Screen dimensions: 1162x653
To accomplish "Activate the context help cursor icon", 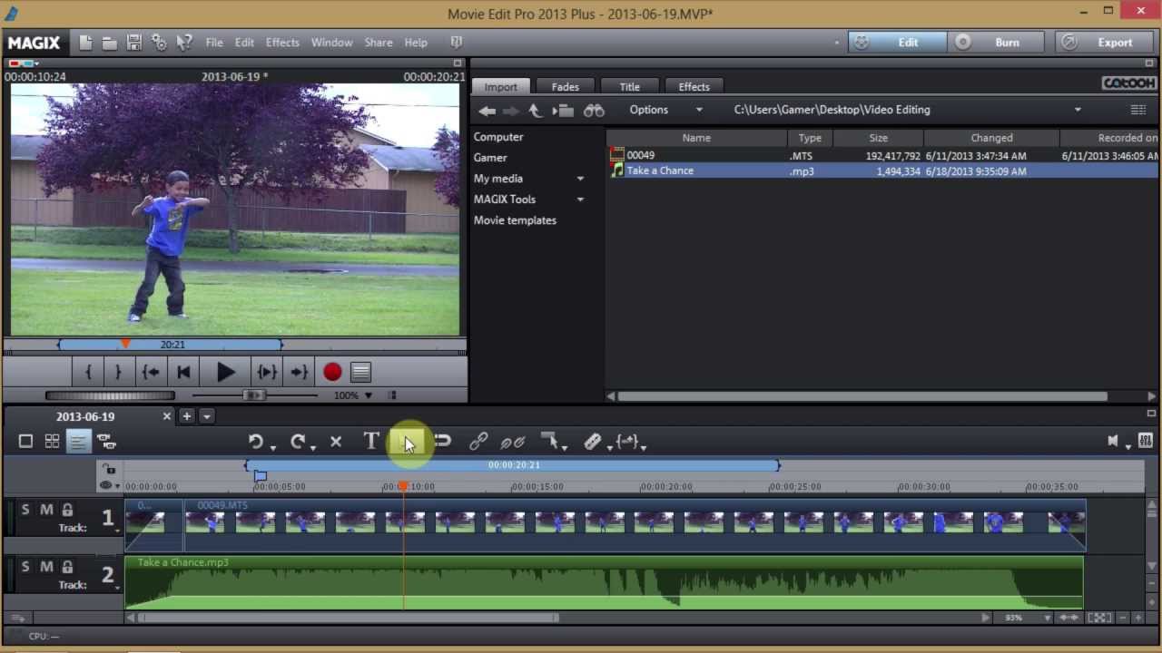I will (184, 43).
